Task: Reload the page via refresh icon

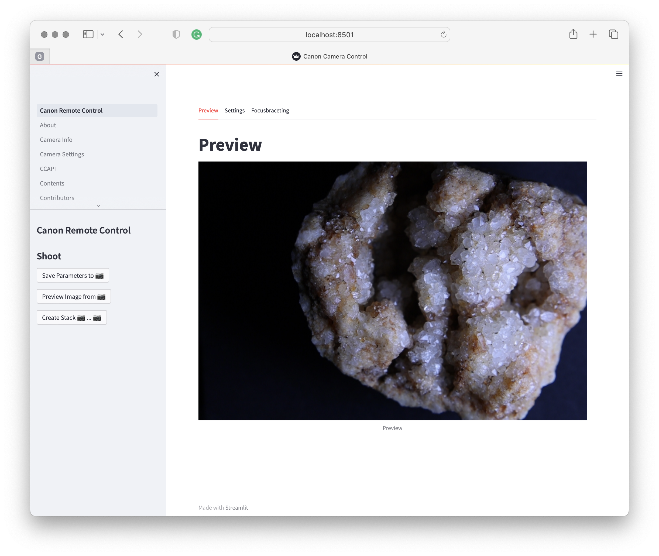Action: point(443,34)
